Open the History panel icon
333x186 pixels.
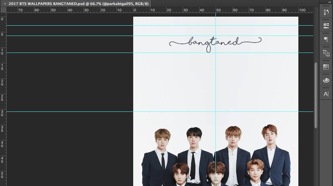coord(326,12)
